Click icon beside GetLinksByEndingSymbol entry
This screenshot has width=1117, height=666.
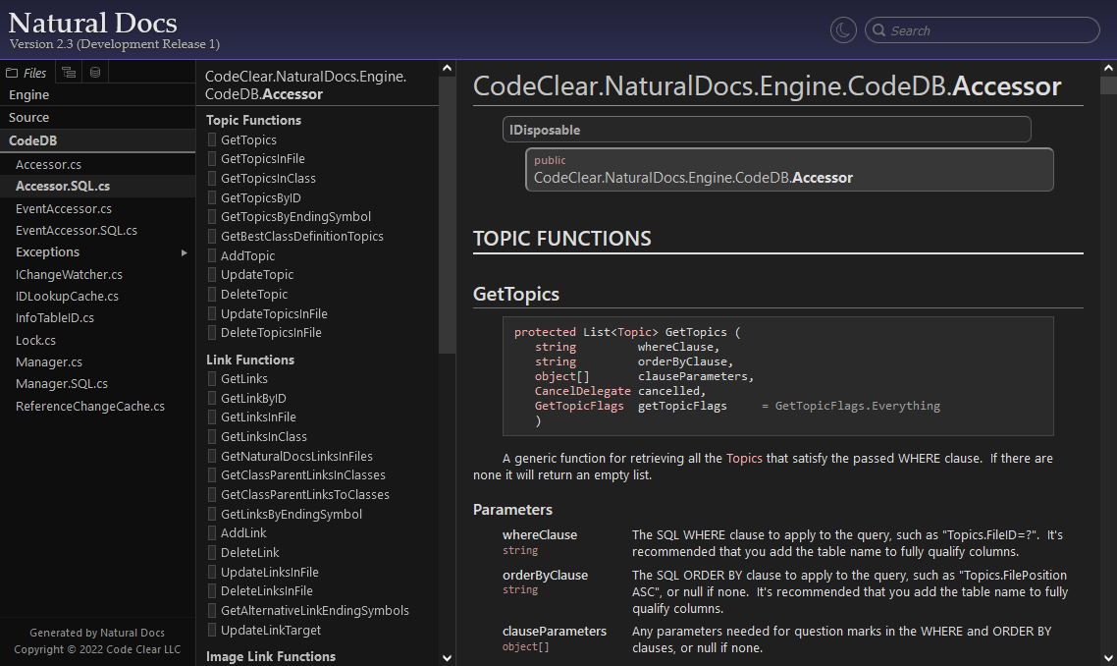[x=212, y=514]
